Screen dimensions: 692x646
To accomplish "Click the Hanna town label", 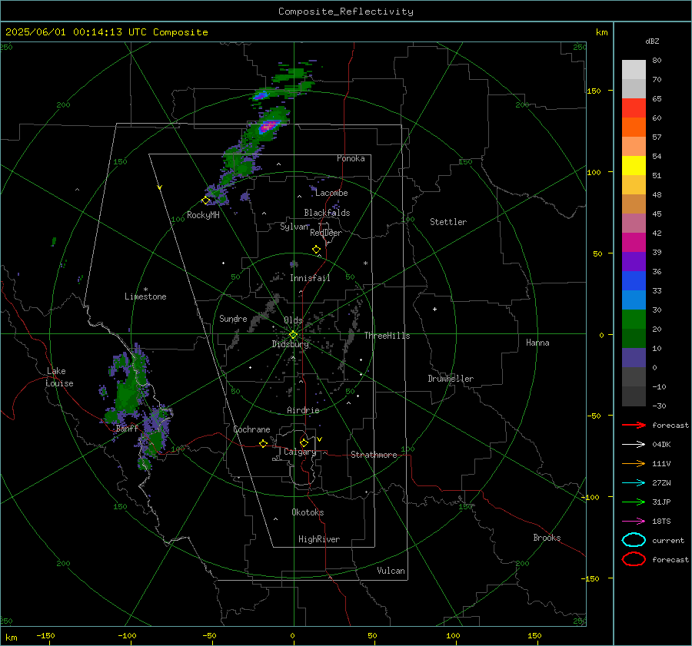I will click(x=537, y=343).
